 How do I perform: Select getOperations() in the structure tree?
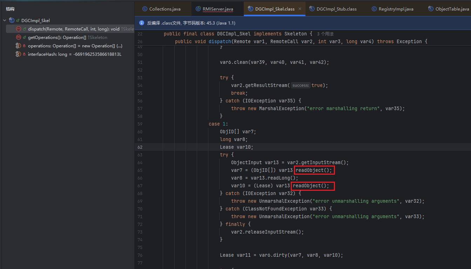pyautogui.click(x=62, y=37)
